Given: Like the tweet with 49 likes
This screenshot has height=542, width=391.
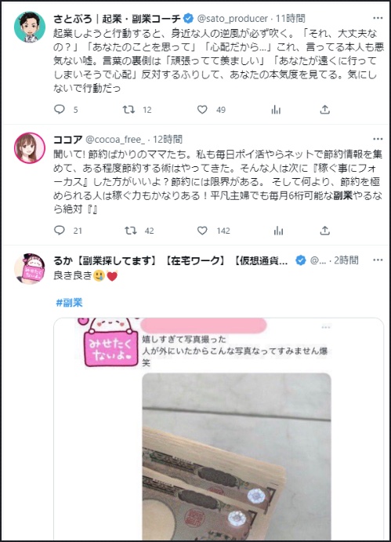Looking at the screenshot, I should [202, 110].
